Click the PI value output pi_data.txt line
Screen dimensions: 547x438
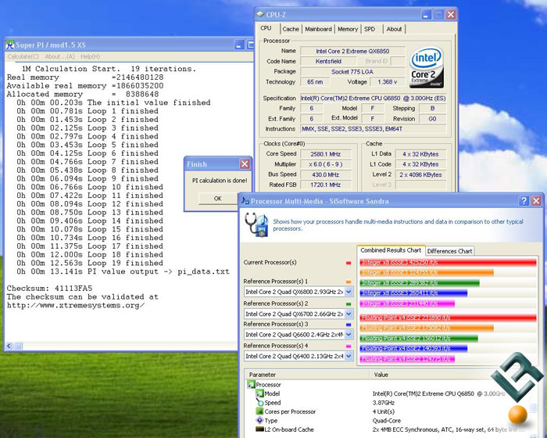[x=123, y=271]
